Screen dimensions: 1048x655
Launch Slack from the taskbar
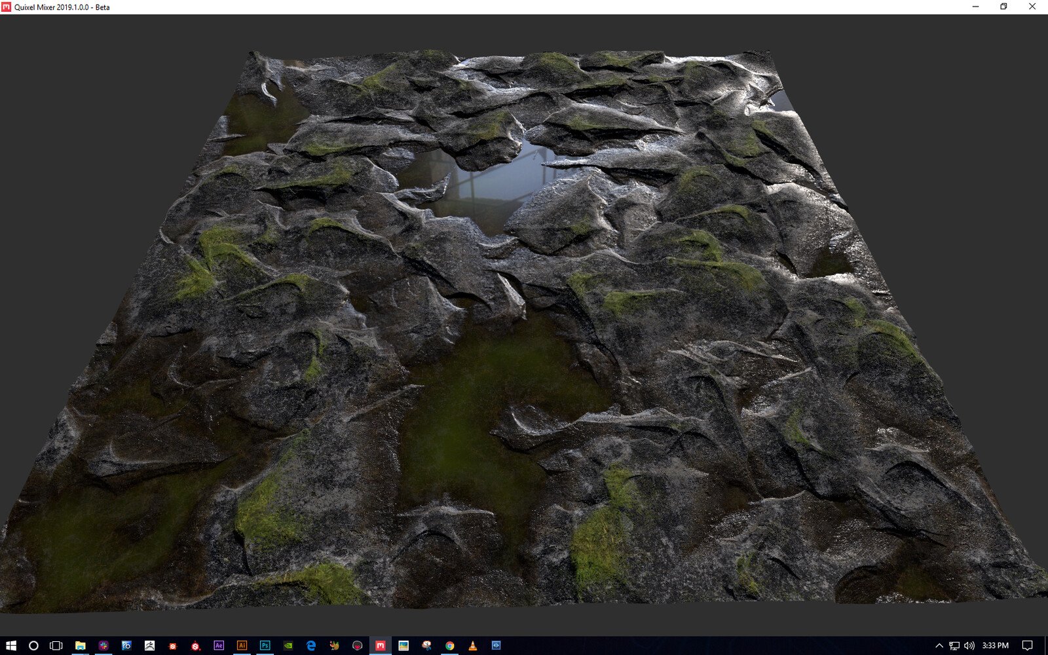click(x=103, y=645)
